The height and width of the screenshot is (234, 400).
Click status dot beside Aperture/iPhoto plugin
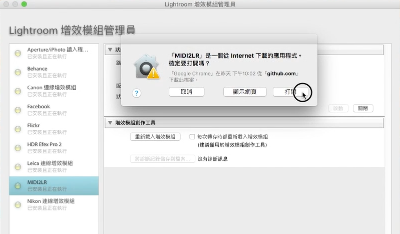pos(18,54)
